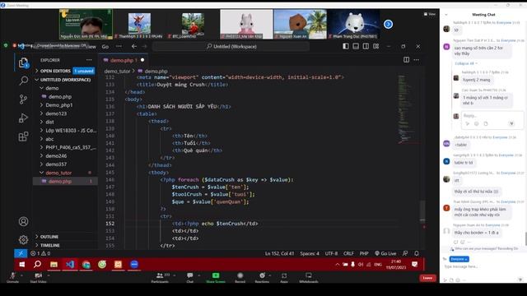Click the Untitled (Workspace) search box

(231, 46)
